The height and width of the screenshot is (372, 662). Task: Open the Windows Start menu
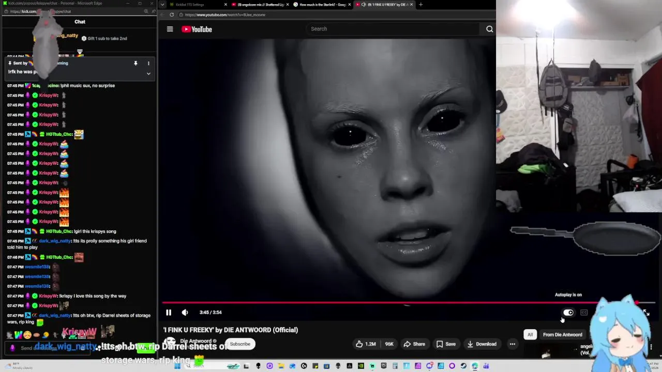(x=177, y=366)
